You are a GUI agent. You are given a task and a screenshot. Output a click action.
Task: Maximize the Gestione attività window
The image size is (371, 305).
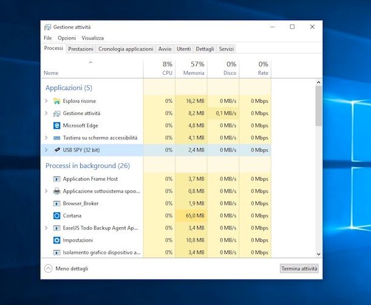tap(292, 27)
